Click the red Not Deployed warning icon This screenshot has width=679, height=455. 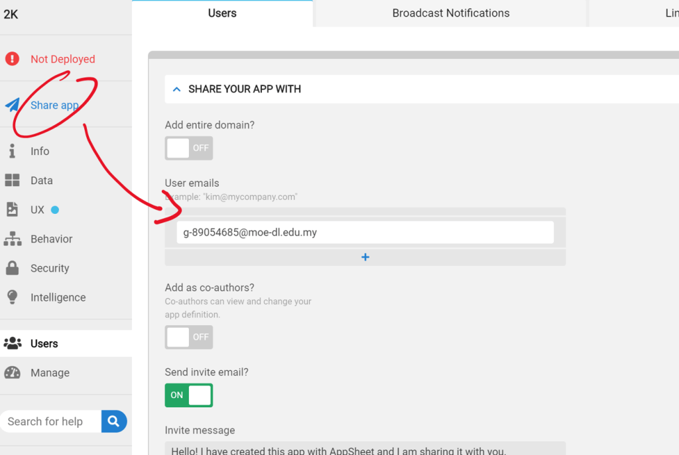pyautogui.click(x=12, y=59)
